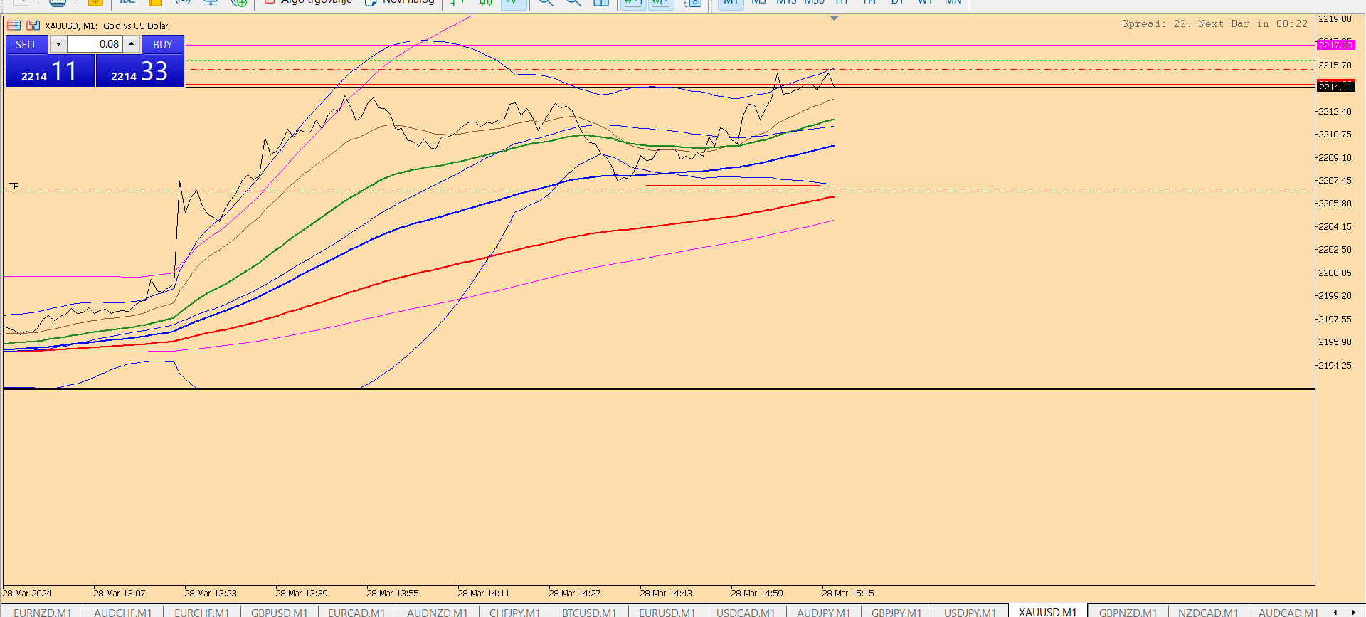Click the 2205.80 price scale label

[1335, 203]
